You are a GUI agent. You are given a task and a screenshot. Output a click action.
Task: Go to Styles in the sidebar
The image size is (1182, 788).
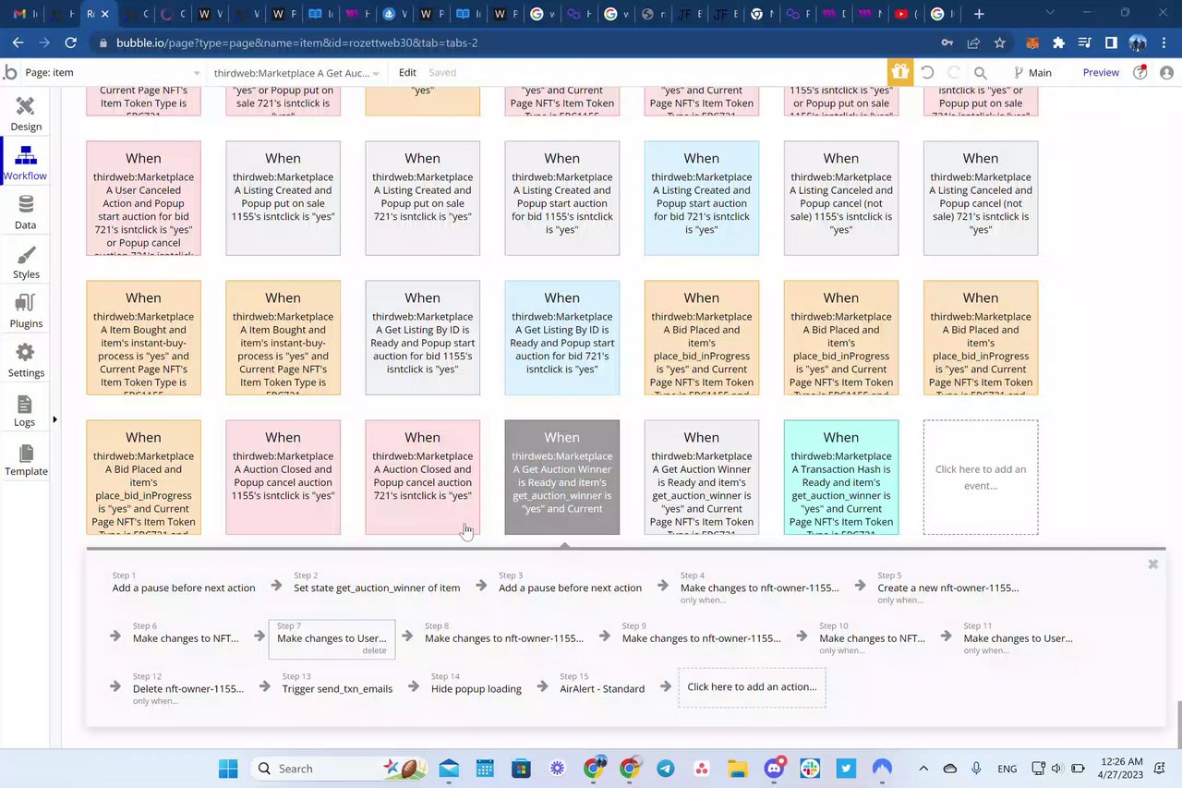(x=26, y=262)
